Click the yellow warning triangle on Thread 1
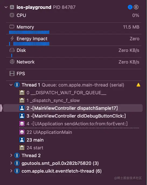Viewport: 147px width, 185px height. (138, 85)
